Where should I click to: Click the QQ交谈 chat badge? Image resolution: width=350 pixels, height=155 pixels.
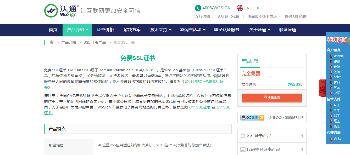click(252, 118)
